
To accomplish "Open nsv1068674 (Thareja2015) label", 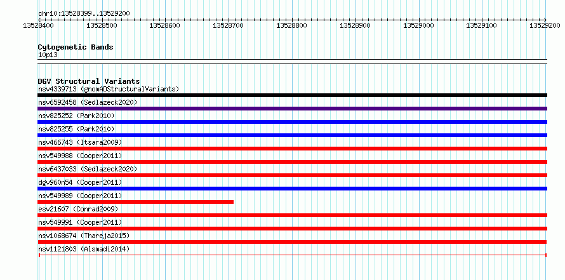I will pos(84,236).
